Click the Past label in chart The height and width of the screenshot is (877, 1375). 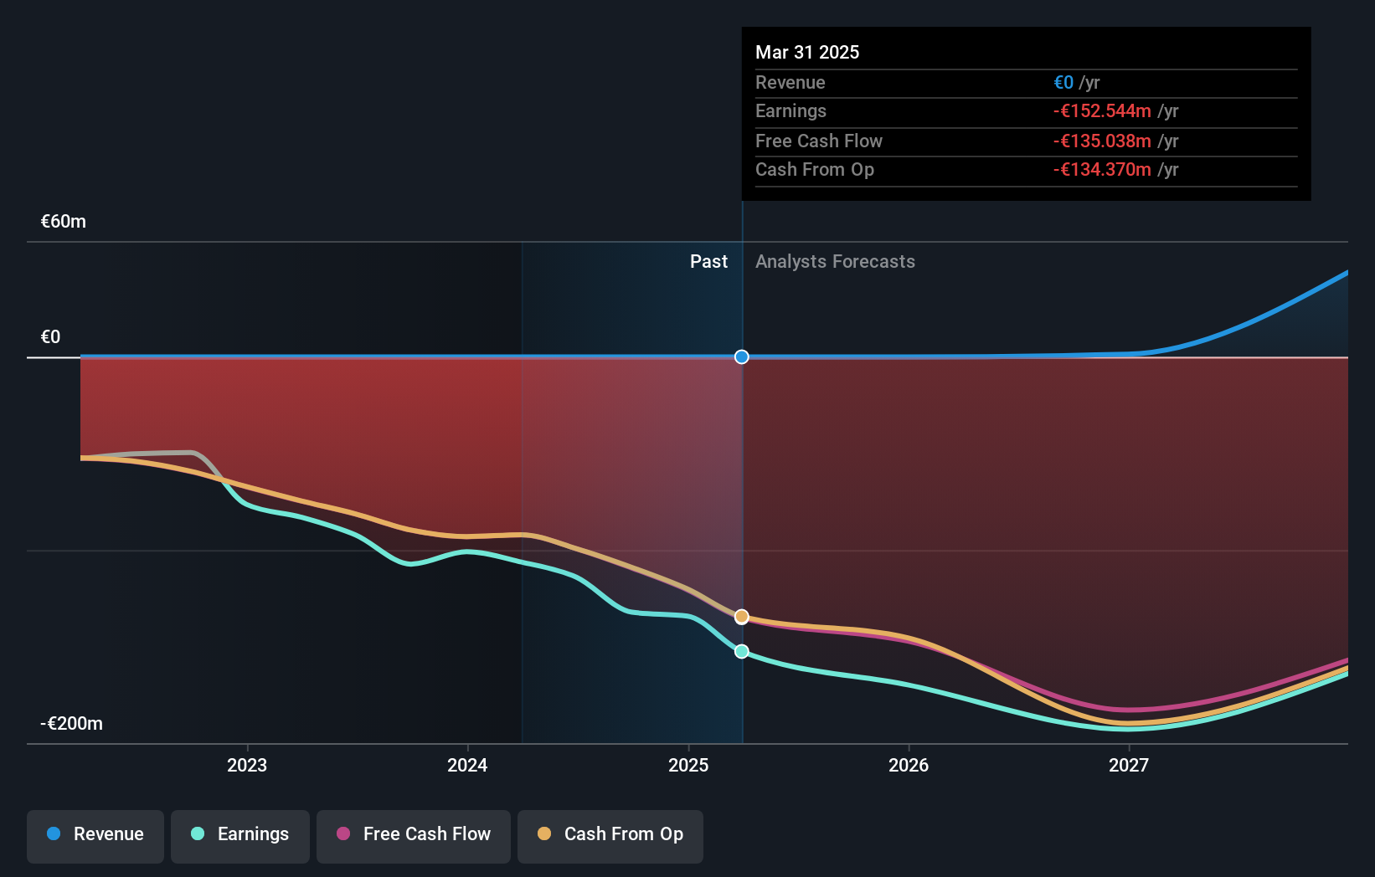708,262
